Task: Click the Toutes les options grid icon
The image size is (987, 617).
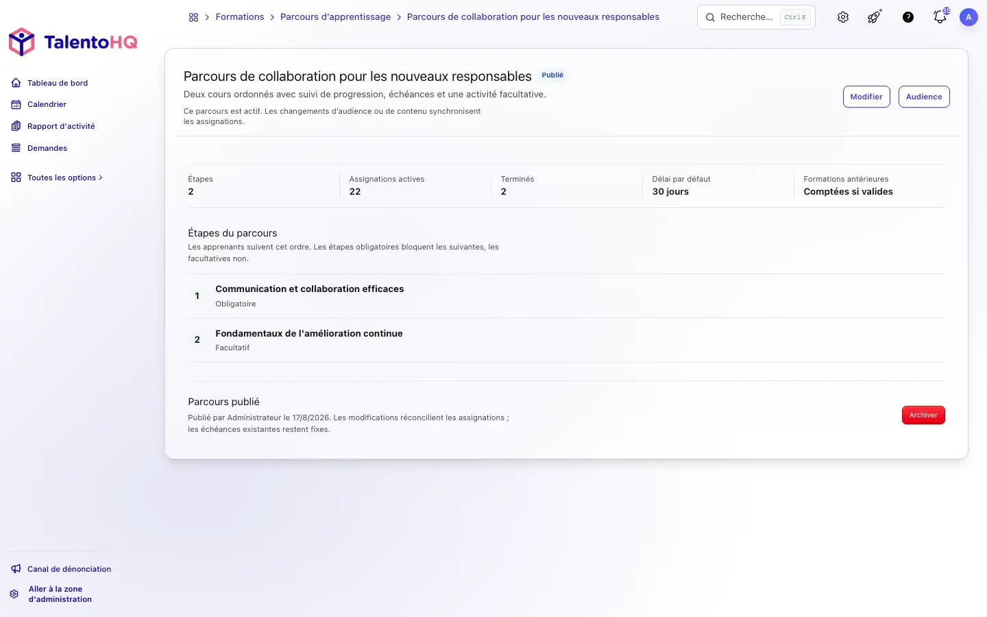Action: (16, 178)
